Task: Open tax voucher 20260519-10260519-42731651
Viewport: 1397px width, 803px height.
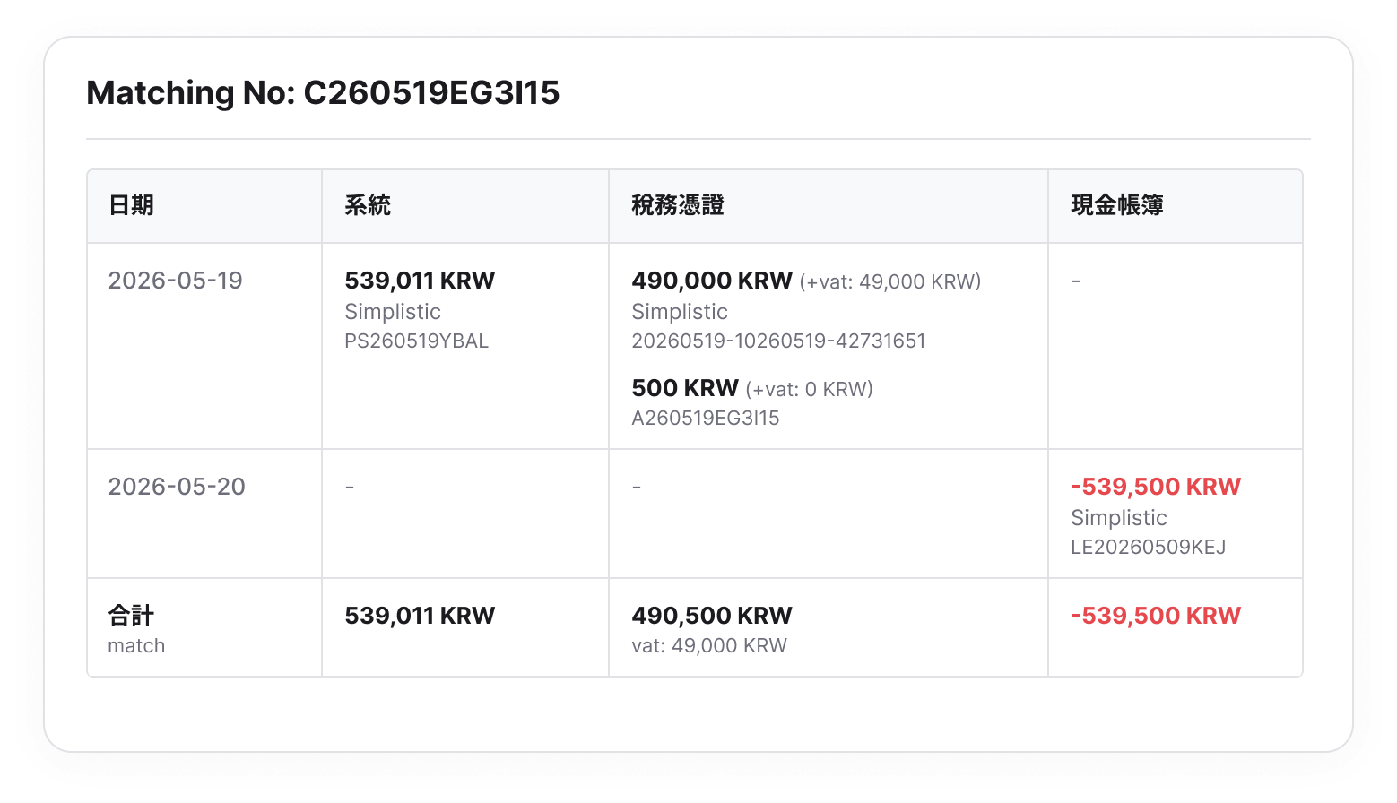Action: pos(778,341)
